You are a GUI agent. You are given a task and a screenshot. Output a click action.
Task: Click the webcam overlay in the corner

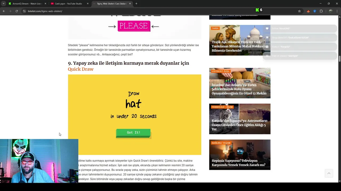click(x=39, y=161)
